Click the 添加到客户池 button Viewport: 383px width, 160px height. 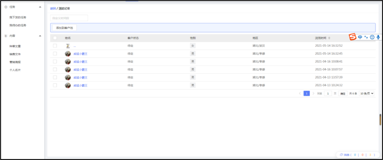pyautogui.click(x=64, y=28)
